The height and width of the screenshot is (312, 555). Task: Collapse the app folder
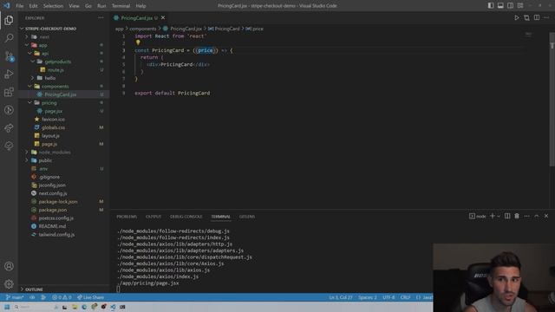click(x=27, y=45)
